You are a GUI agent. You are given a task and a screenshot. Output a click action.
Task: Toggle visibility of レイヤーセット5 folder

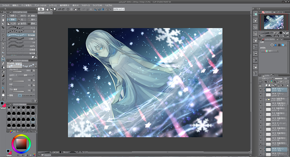pos(261,100)
